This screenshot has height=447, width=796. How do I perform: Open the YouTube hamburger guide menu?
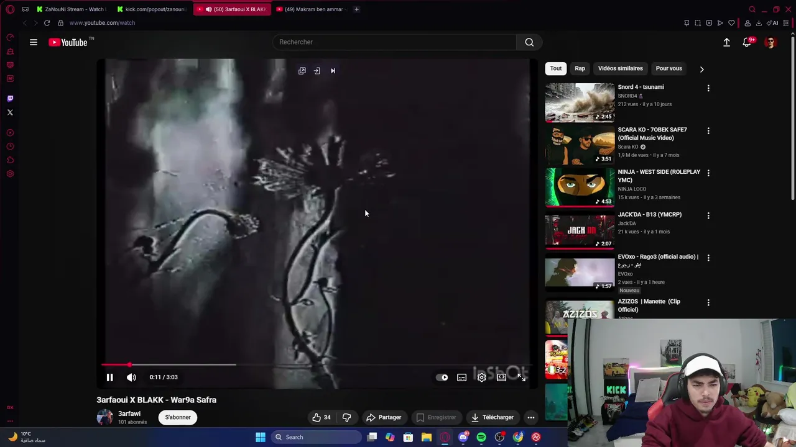pyautogui.click(x=34, y=42)
